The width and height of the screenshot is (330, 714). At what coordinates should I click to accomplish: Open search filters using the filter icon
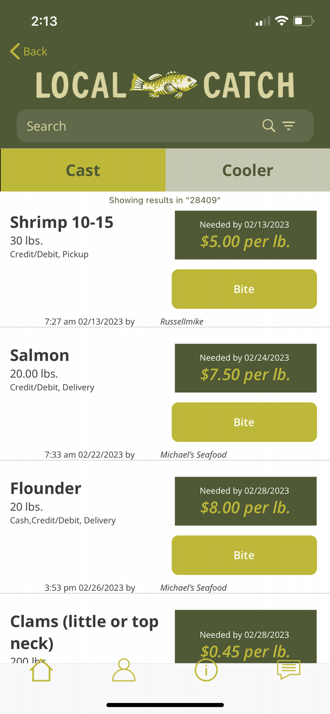289,126
